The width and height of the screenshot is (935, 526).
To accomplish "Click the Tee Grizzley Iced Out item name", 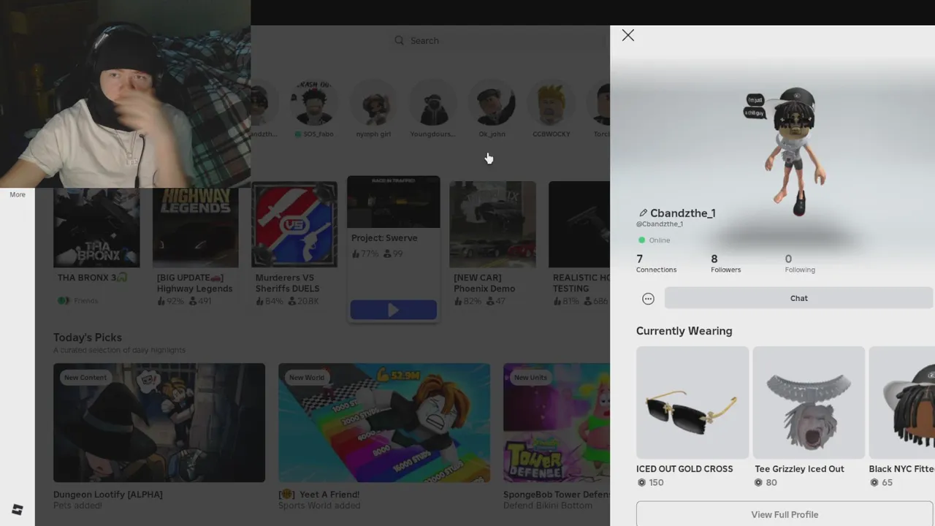I will 799,469.
